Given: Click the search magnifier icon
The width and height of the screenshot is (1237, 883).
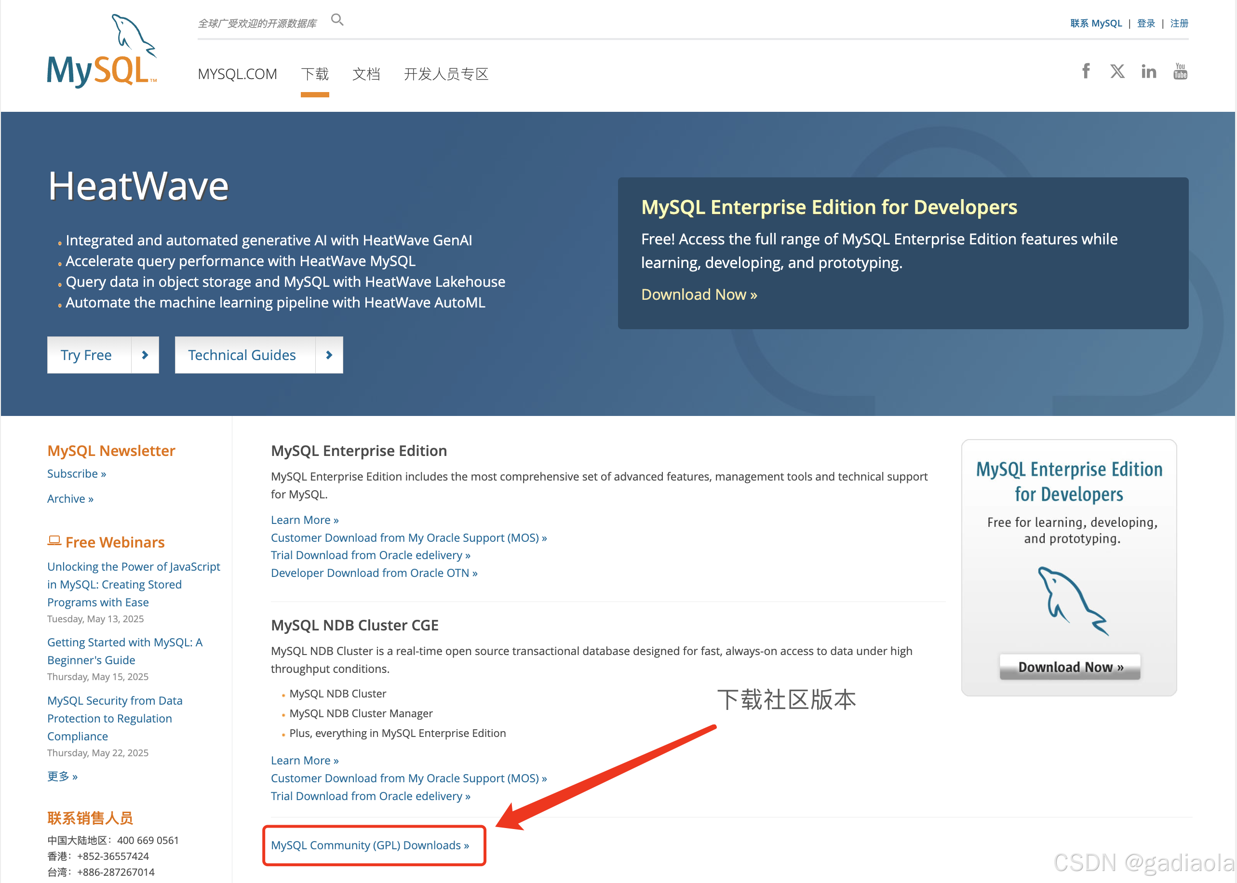Looking at the screenshot, I should tap(337, 20).
